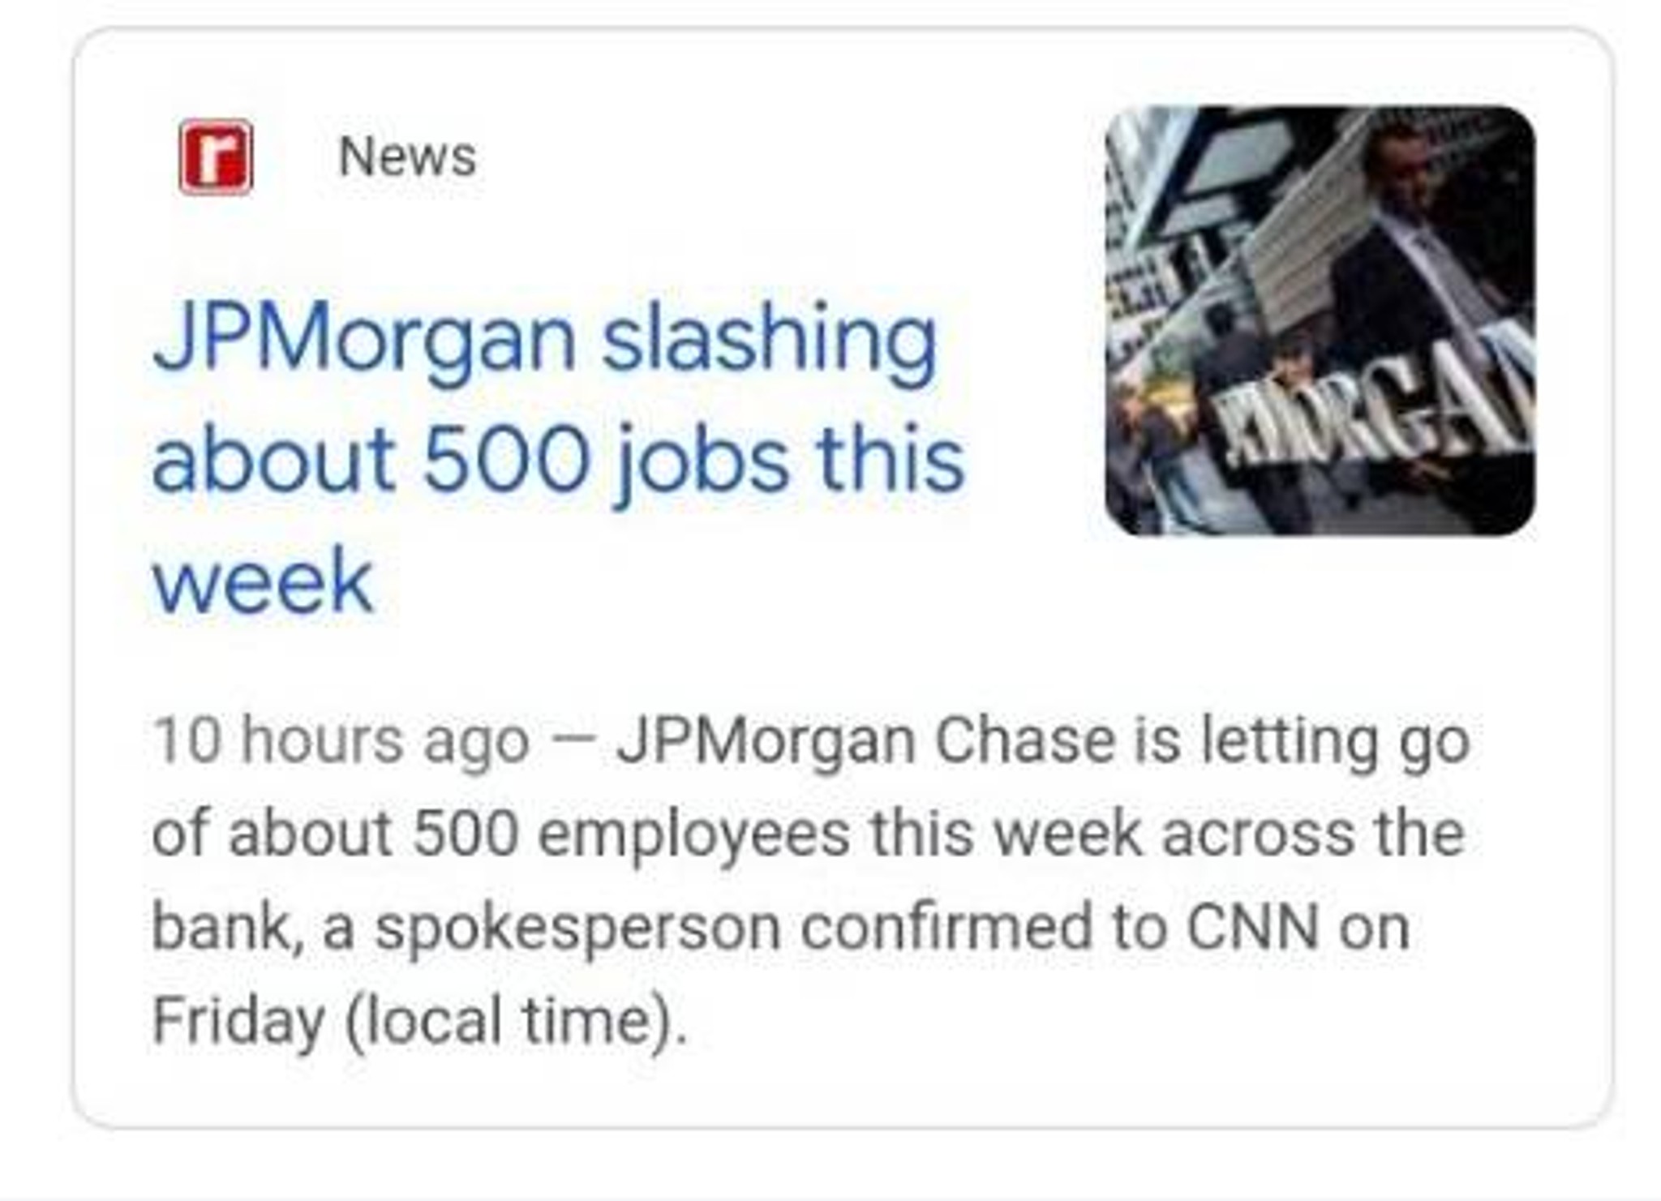The height and width of the screenshot is (1201, 1661).
Task: Click the number '500' in the headline
Action: [x=505, y=459]
